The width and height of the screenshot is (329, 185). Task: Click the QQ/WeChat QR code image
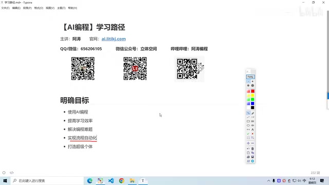[83, 68]
